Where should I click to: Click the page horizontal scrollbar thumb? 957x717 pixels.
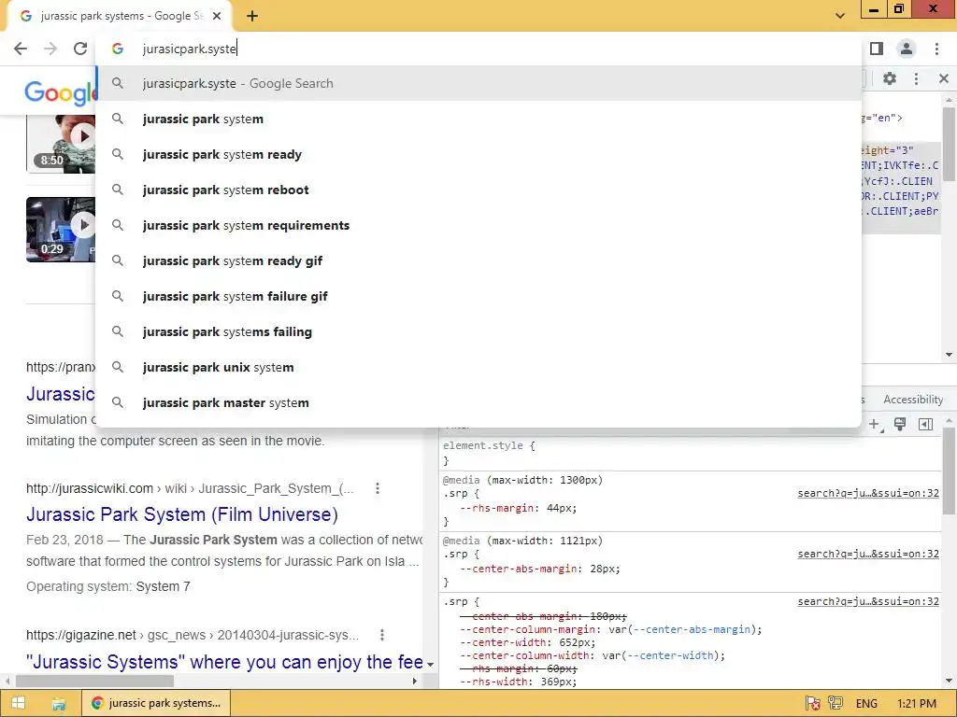click(94, 681)
